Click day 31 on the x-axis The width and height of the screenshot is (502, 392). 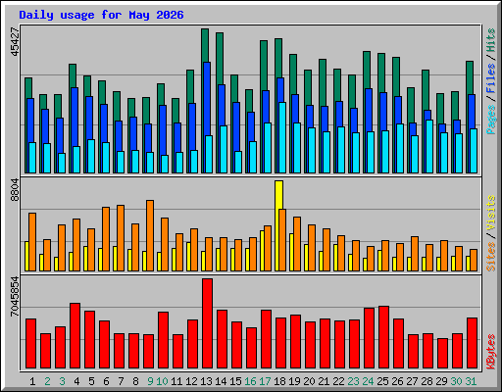pos(471,381)
